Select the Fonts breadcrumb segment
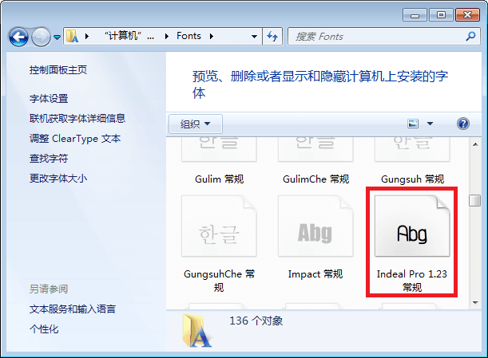Viewport: 488px width, 358px height. pos(188,36)
